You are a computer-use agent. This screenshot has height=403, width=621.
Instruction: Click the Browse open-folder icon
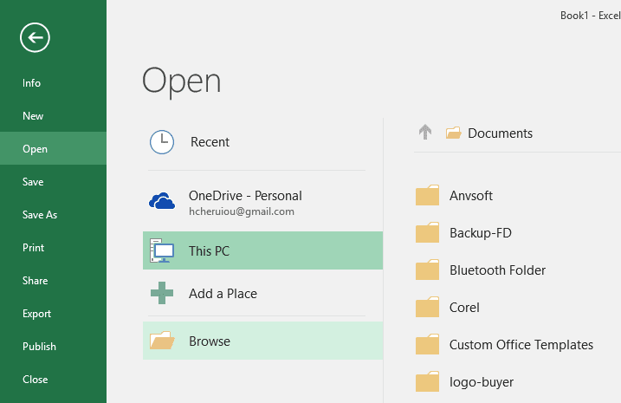coord(162,341)
